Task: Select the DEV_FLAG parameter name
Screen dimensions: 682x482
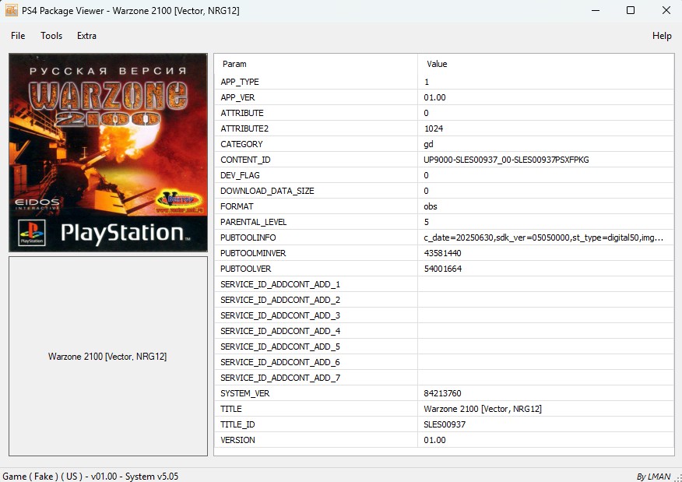Action: tap(240, 175)
